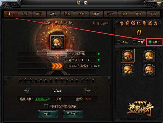Click the orange triple-arrow upgrade indicator
Viewport: 163px width, 123px height.
click(57, 66)
